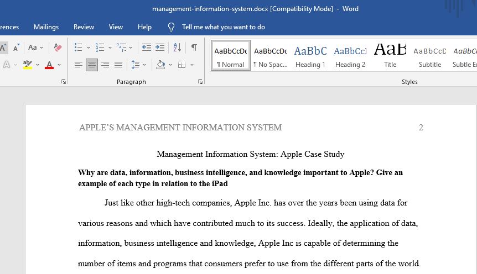Click the title Management Information System: Apple Case Study

(250, 154)
